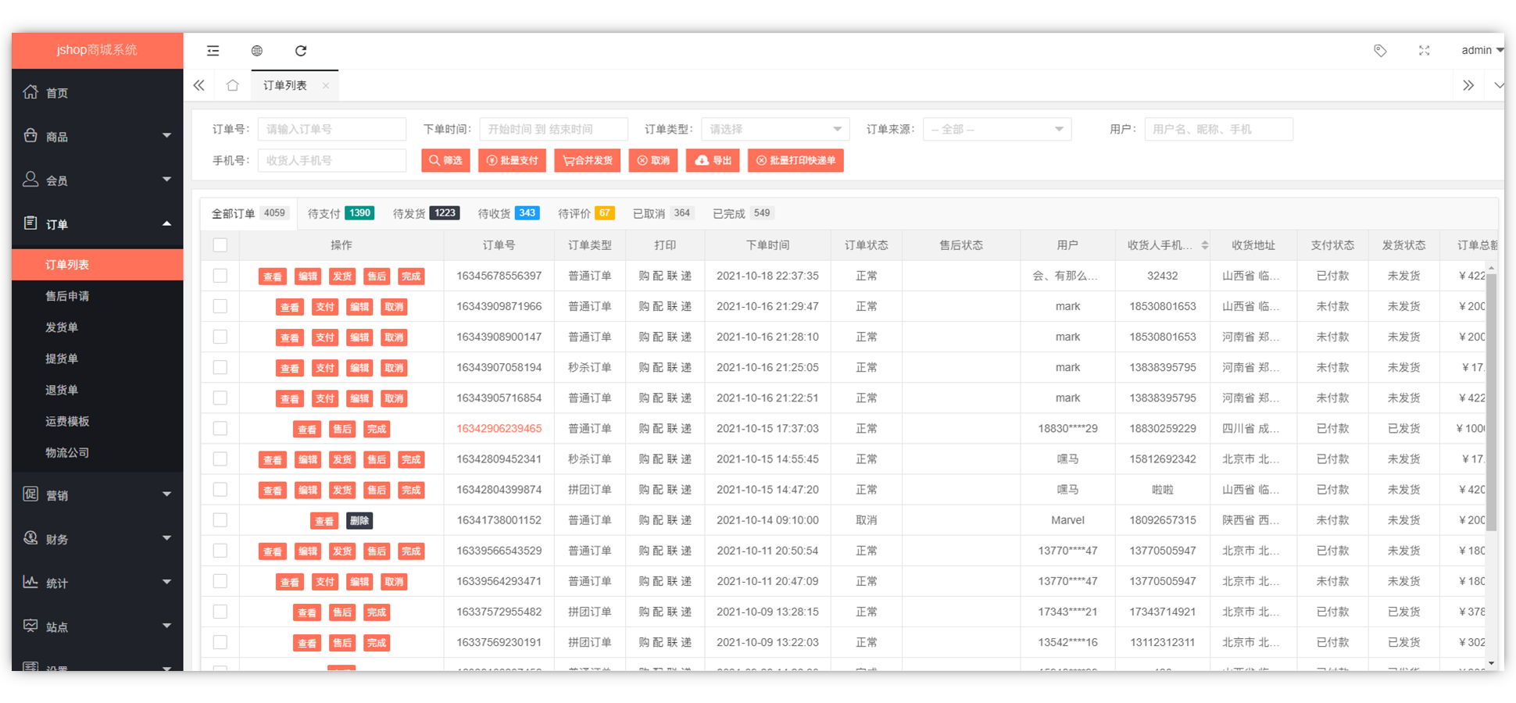Open the 订单来源 dropdown
Viewport: 1516px width, 703px height.
point(997,129)
